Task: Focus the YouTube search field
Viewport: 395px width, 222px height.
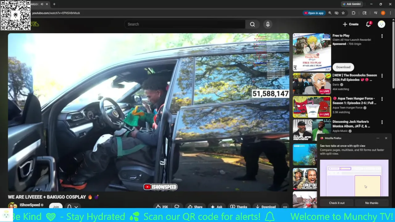Action: [x=185, y=24]
